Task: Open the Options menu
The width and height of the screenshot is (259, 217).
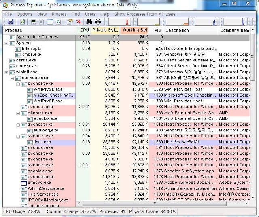Action: (24, 14)
